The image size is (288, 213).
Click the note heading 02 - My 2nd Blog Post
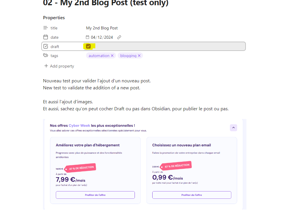click(x=105, y=3)
